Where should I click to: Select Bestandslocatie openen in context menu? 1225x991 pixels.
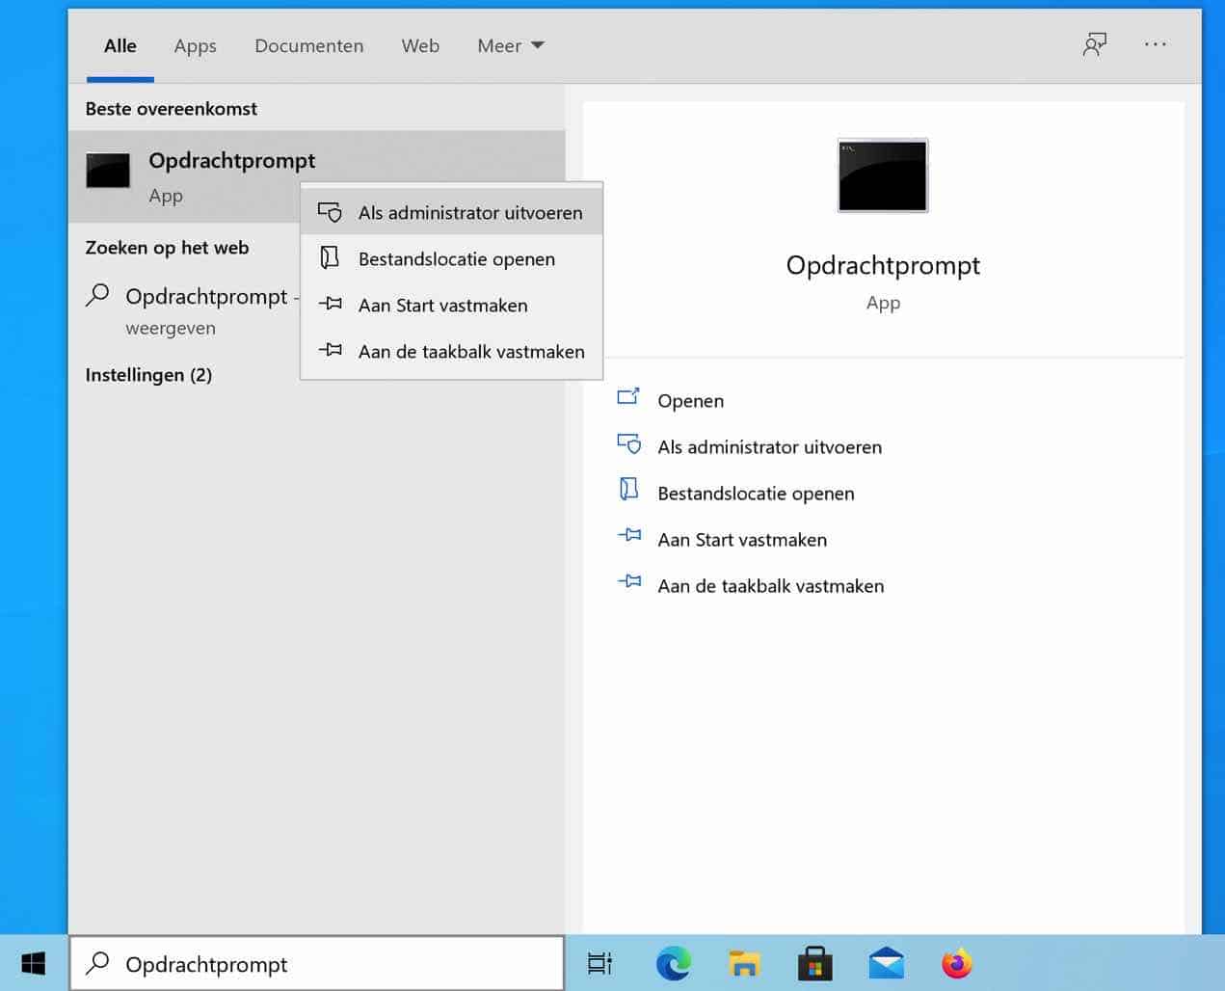click(x=456, y=258)
